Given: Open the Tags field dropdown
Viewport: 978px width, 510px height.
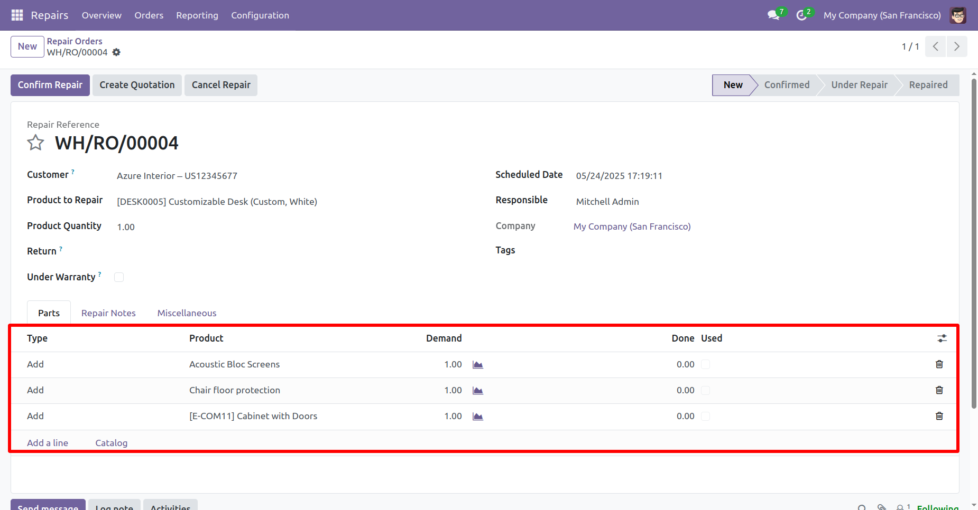Looking at the screenshot, I should click(759, 250).
